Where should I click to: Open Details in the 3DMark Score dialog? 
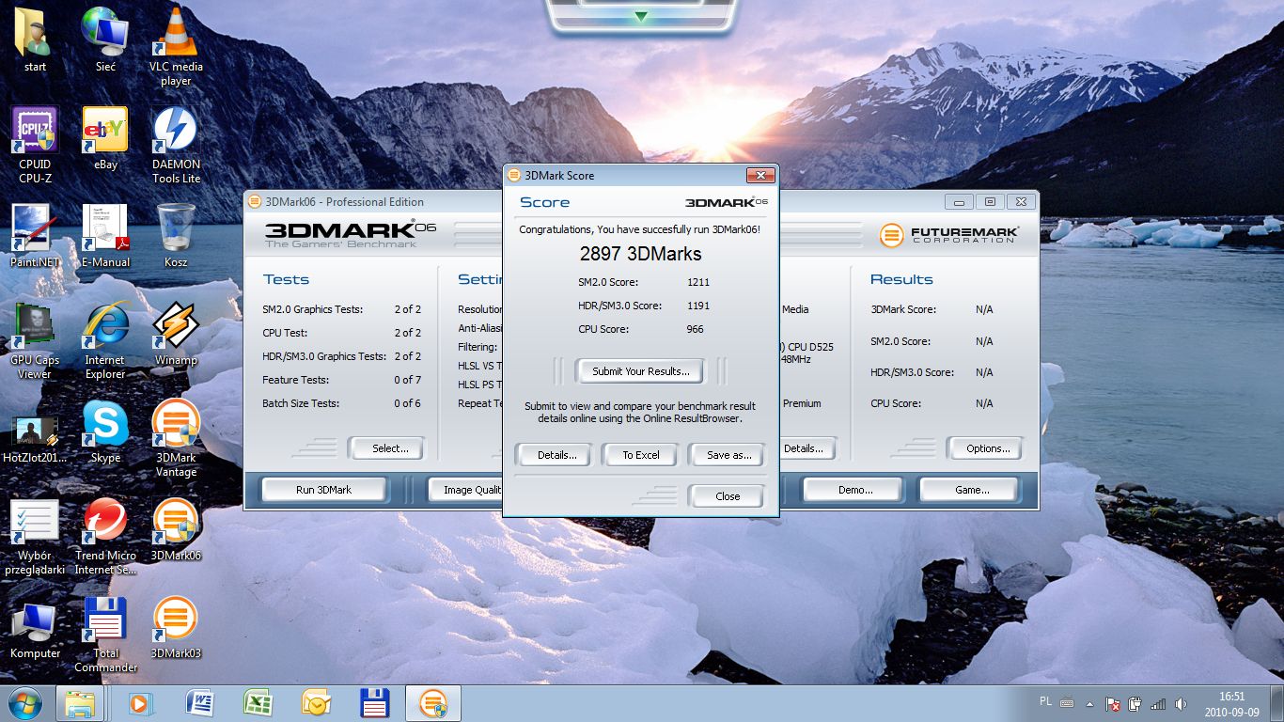point(556,455)
